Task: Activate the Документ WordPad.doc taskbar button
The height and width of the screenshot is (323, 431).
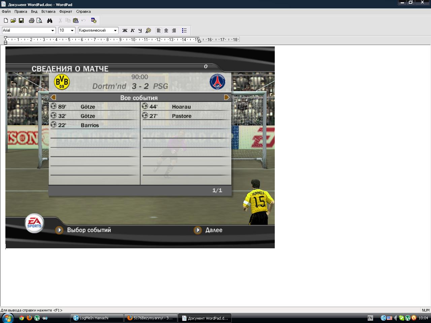Action: click(x=205, y=318)
